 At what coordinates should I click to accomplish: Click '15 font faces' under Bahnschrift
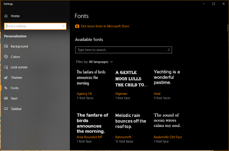(x=124, y=141)
